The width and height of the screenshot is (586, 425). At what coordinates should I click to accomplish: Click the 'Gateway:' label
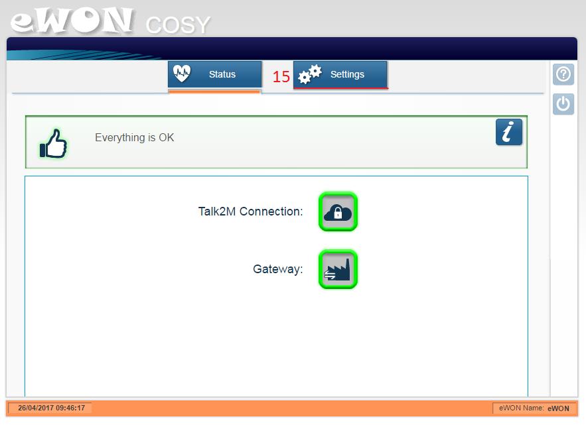277,269
